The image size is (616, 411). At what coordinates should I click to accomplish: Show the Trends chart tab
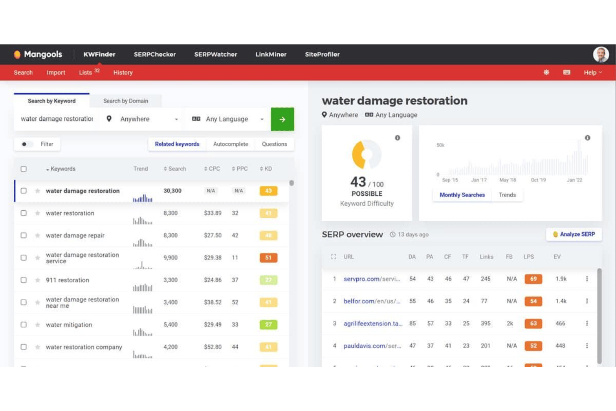point(507,195)
